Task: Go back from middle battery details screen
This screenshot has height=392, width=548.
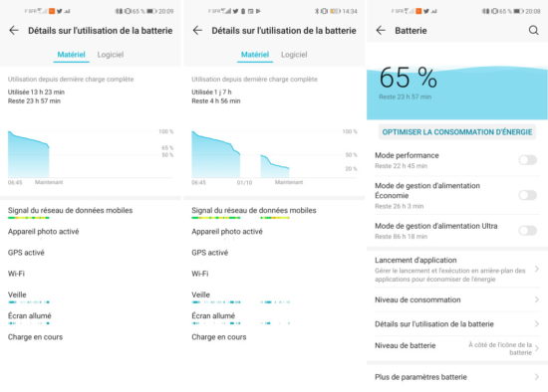Action: [x=197, y=31]
